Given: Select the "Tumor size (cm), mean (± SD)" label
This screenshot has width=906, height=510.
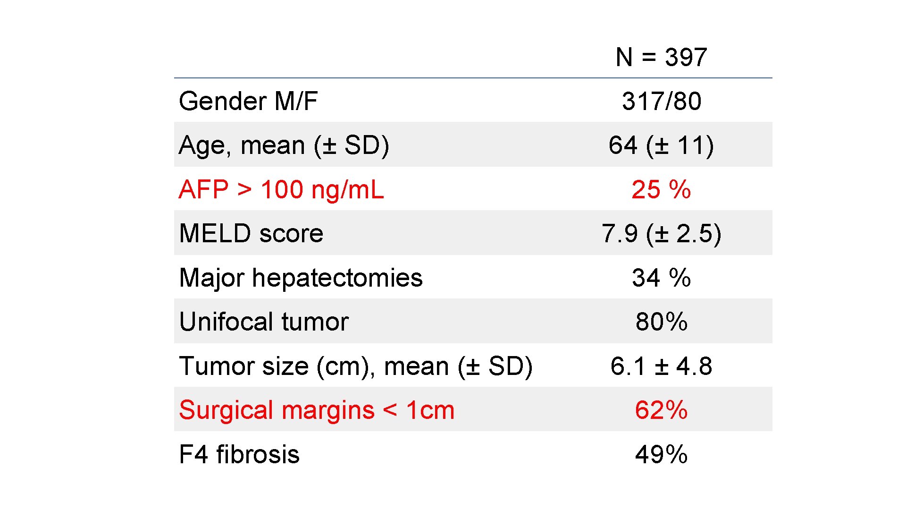Looking at the screenshot, I should pyautogui.click(x=356, y=366).
